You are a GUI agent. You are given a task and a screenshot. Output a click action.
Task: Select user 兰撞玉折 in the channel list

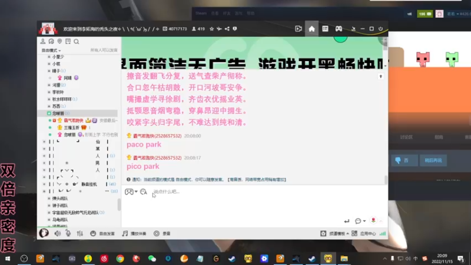[x=71, y=128]
